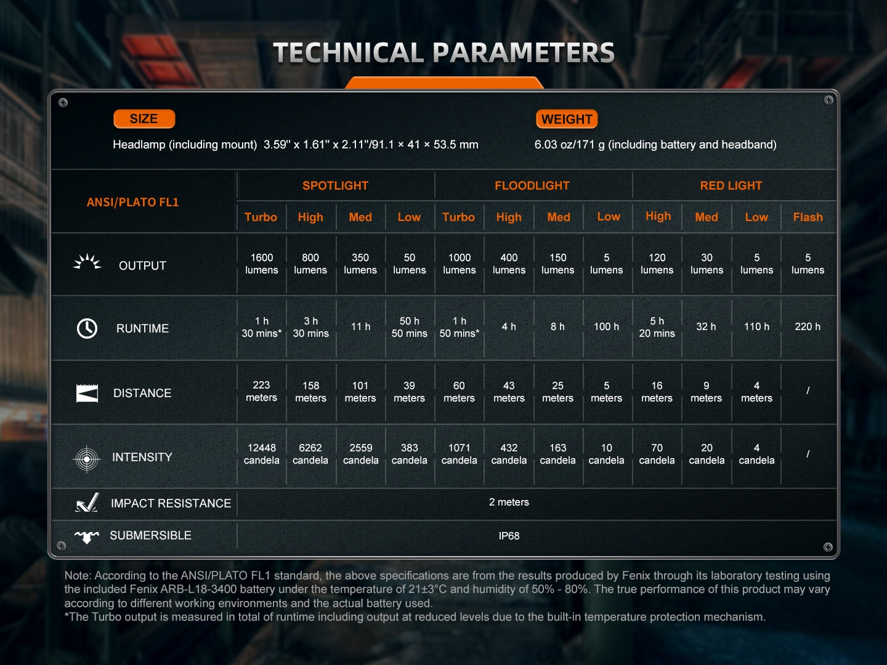Click the 12448 candela intensity cell
887x665 pixels.
tap(262, 454)
